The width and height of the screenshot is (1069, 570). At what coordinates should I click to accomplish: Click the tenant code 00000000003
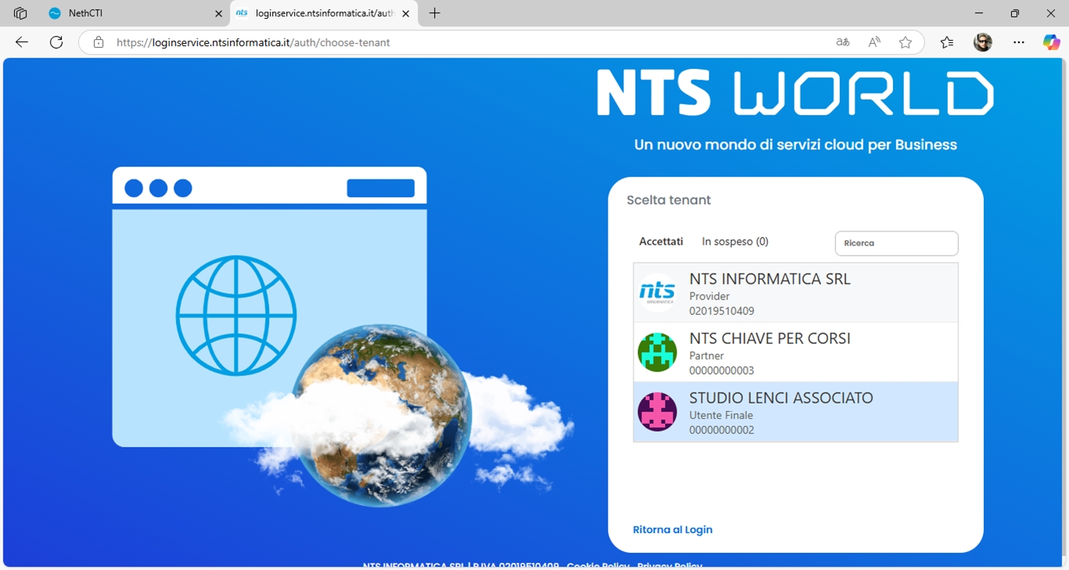[722, 371]
